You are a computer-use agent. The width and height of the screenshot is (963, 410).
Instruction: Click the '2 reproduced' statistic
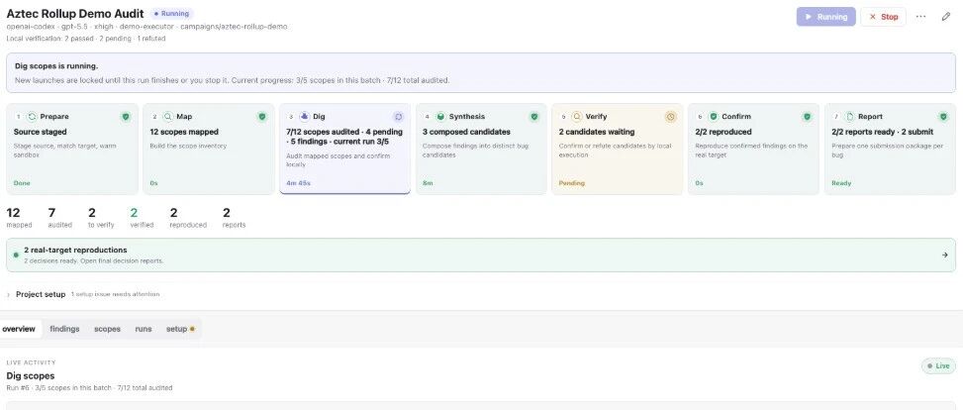[x=188, y=218]
